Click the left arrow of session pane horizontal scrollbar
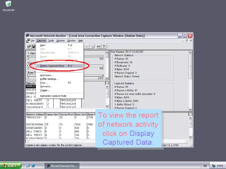Screen dimensions: 226x169 [28, 110]
